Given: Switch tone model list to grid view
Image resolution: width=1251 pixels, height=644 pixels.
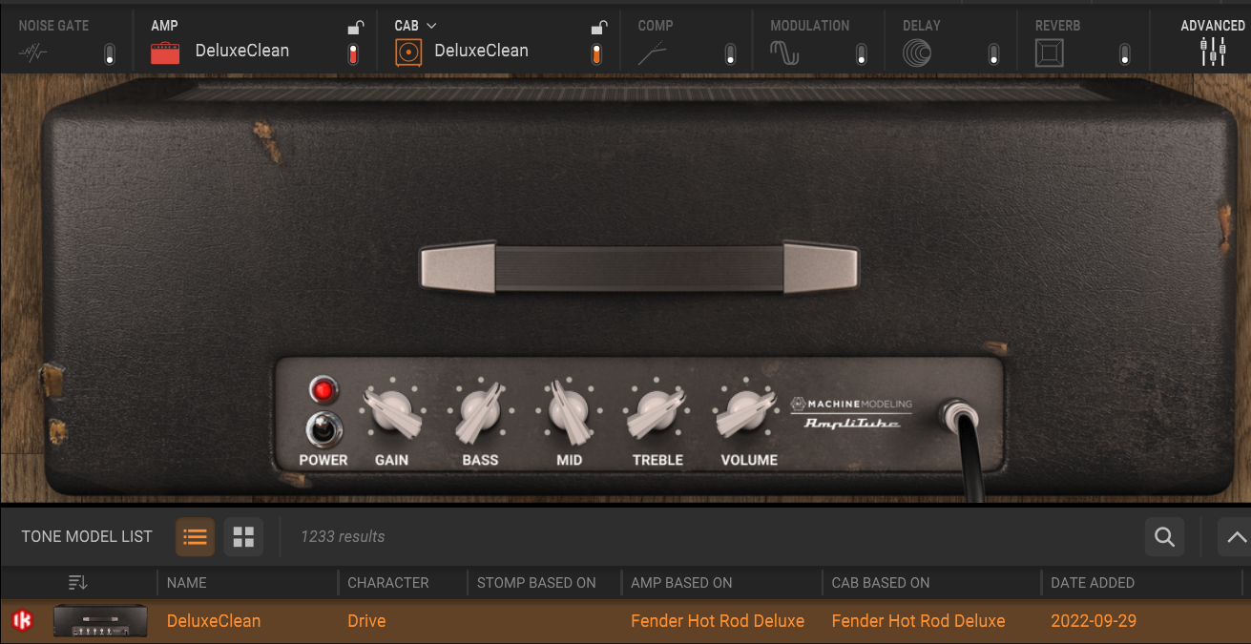Looking at the screenshot, I should (x=243, y=537).
